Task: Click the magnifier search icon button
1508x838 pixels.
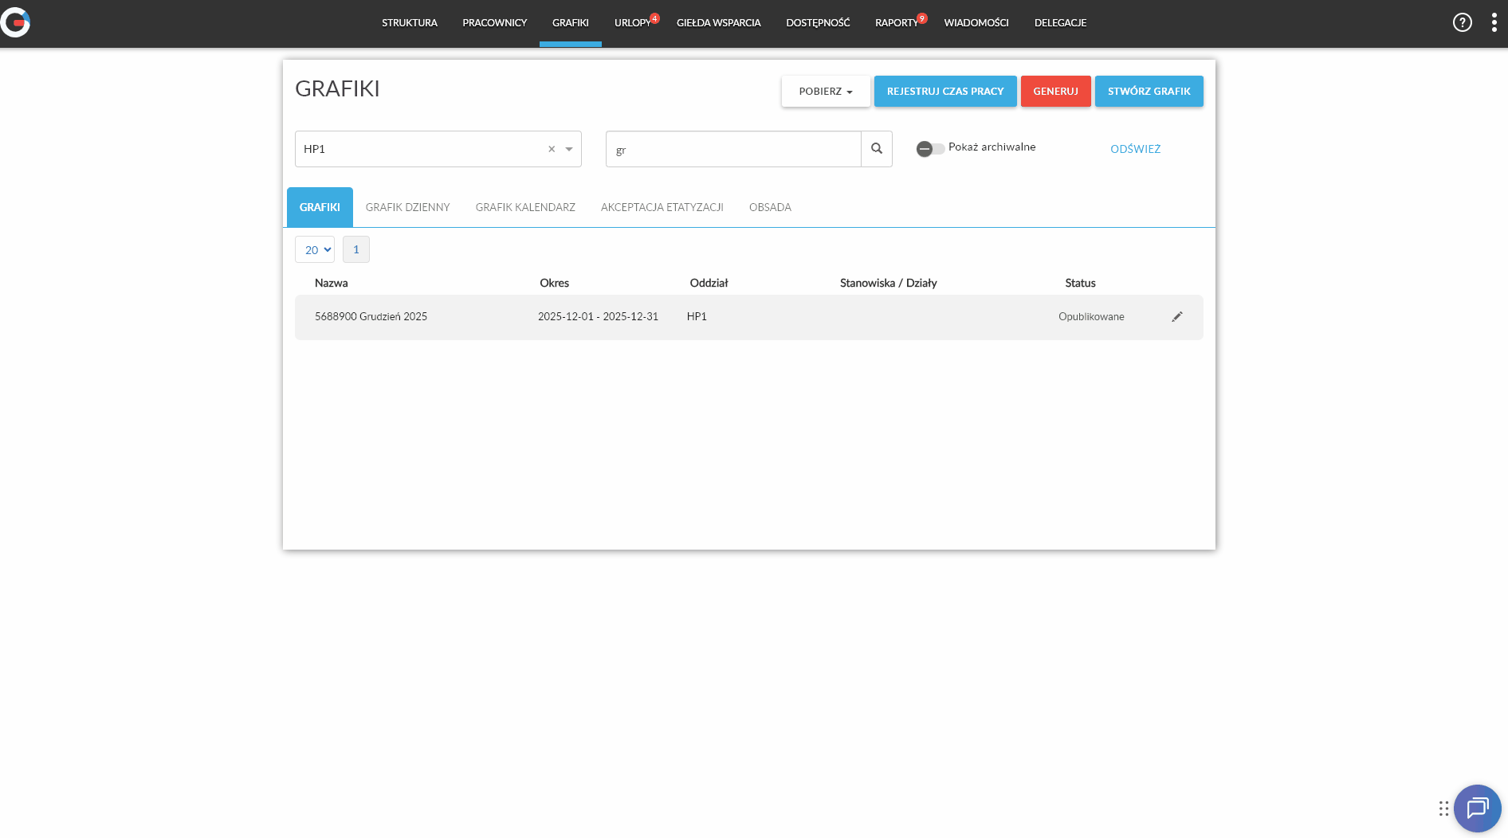Action: click(x=876, y=149)
